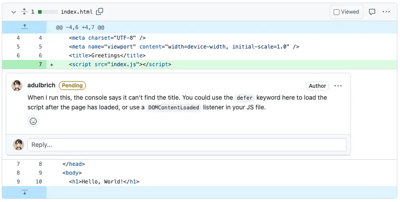Viewport: 400px width, 202px height.
Task: Click the script src index.js code line
Action: tap(120, 64)
